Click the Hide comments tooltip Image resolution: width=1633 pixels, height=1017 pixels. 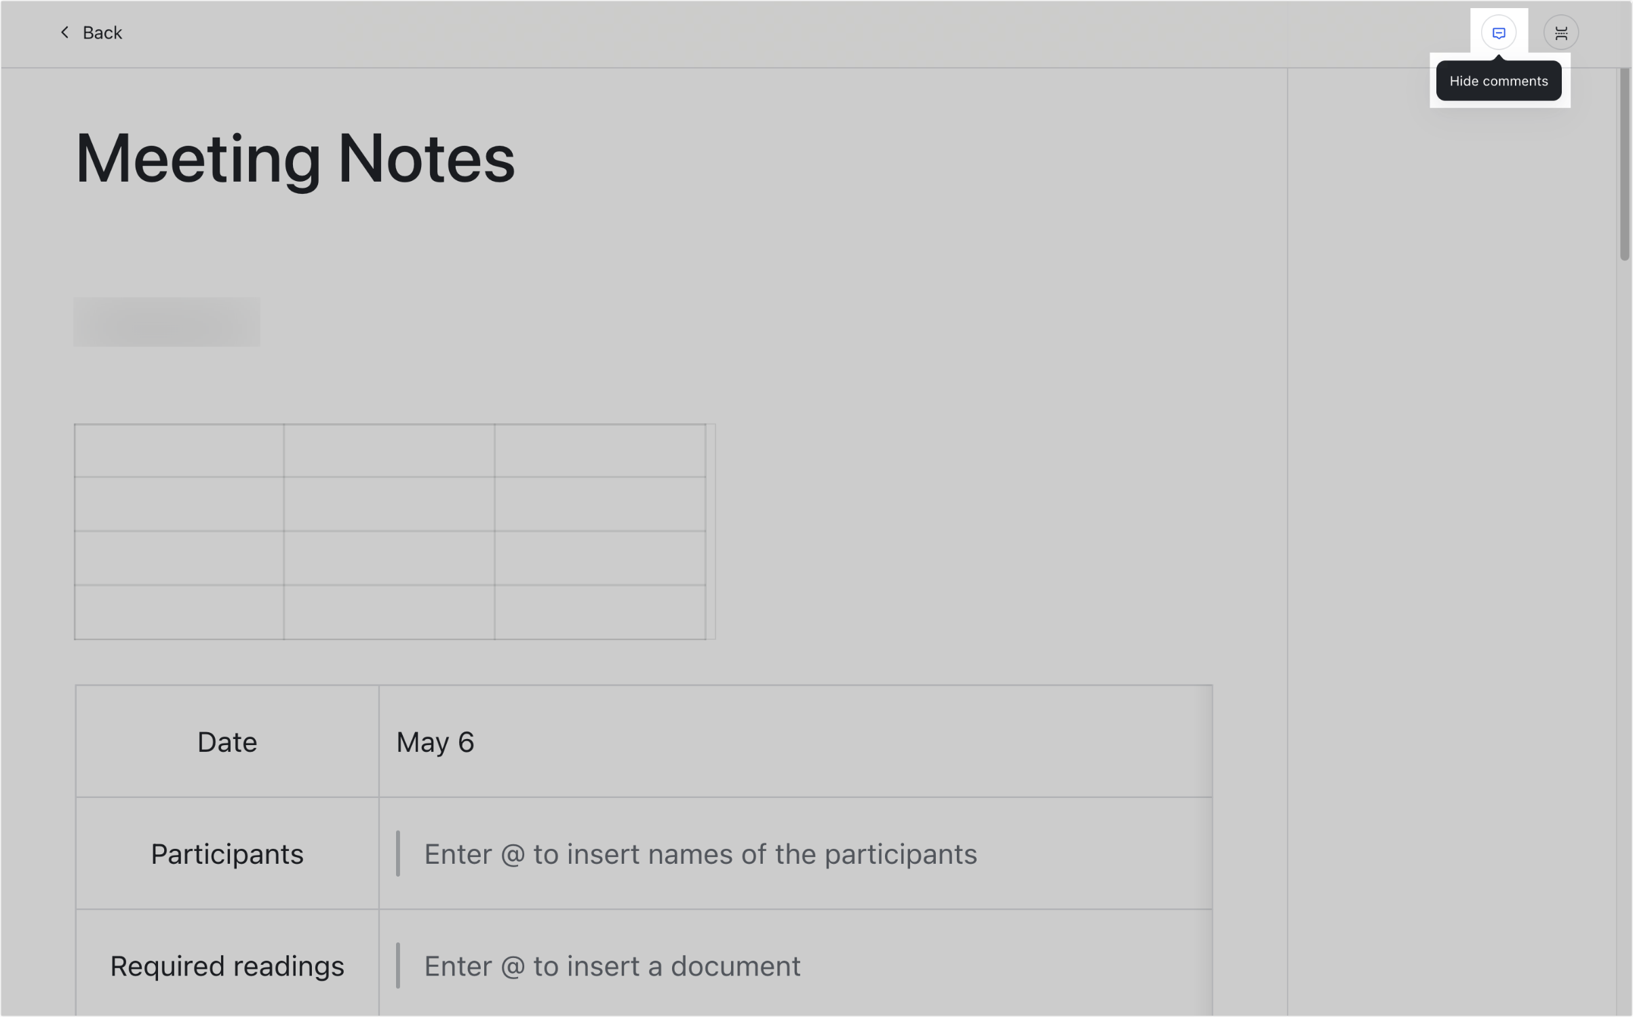point(1499,81)
